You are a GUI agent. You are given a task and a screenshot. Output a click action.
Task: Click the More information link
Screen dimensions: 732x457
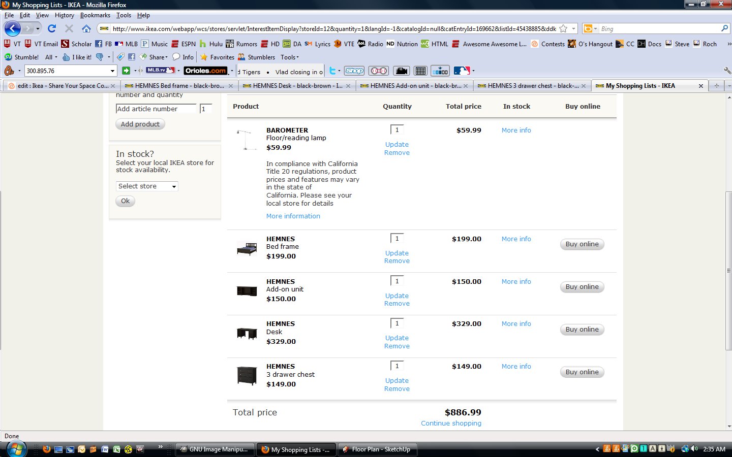pos(293,216)
